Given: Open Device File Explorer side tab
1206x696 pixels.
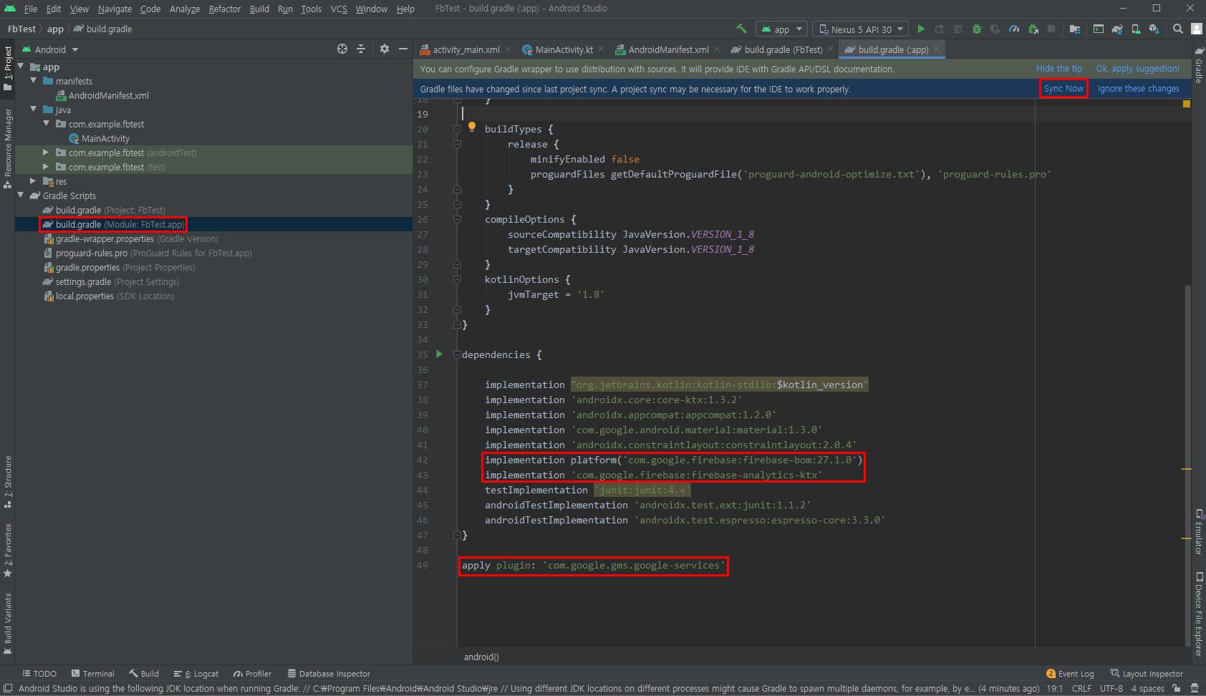Looking at the screenshot, I should pos(1199,614).
